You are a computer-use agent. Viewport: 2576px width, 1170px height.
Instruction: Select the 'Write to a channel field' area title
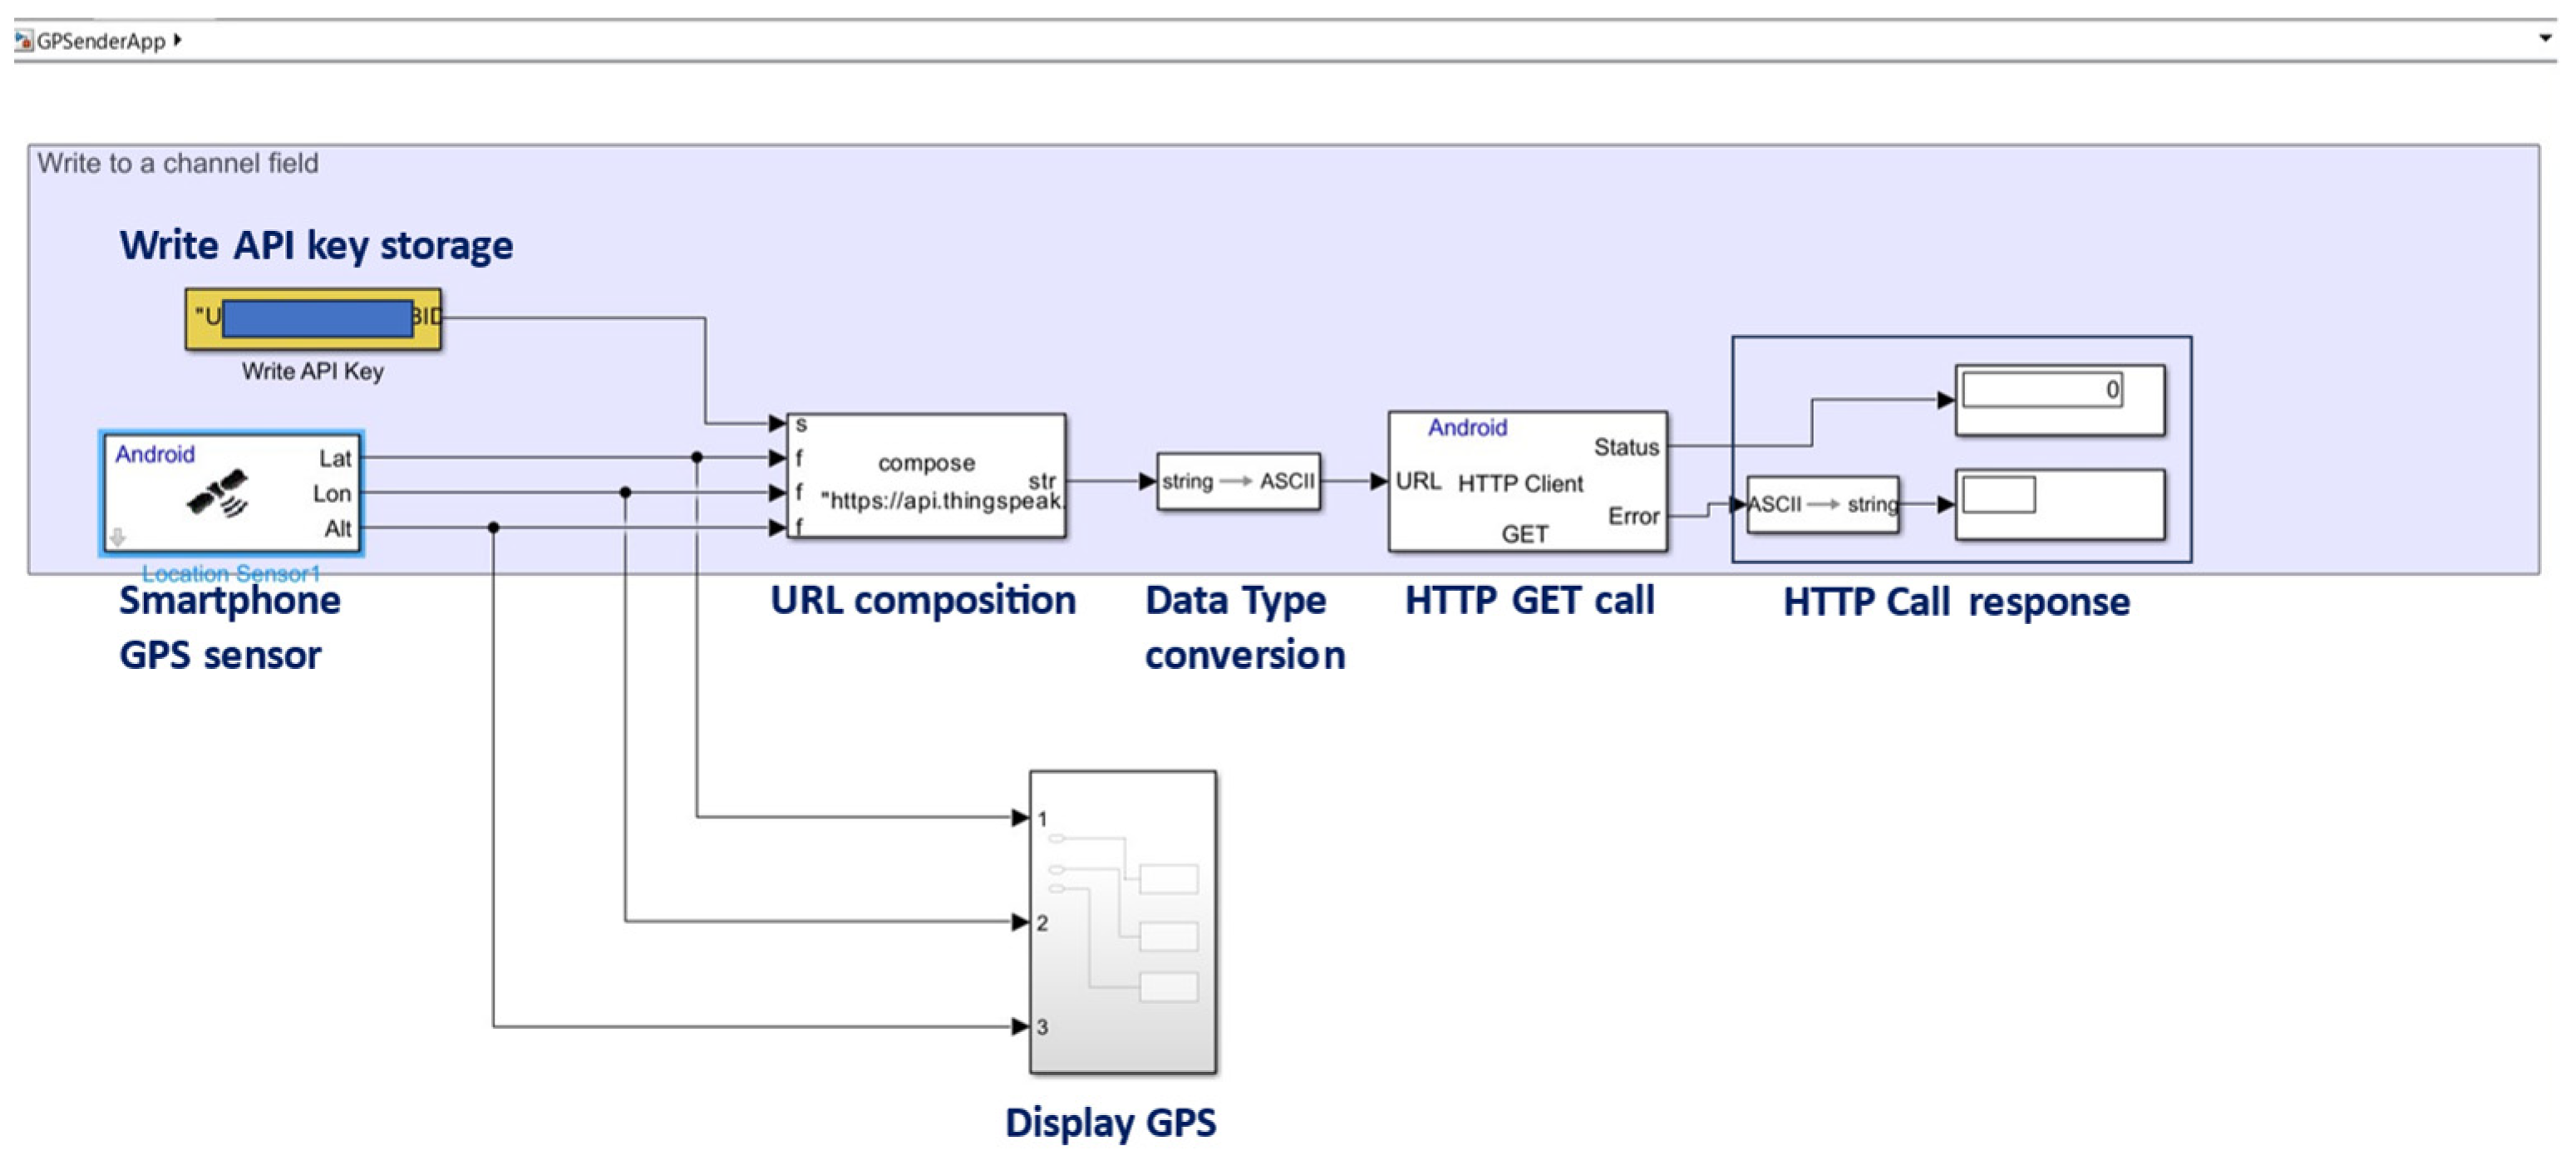(x=178, y=163)
